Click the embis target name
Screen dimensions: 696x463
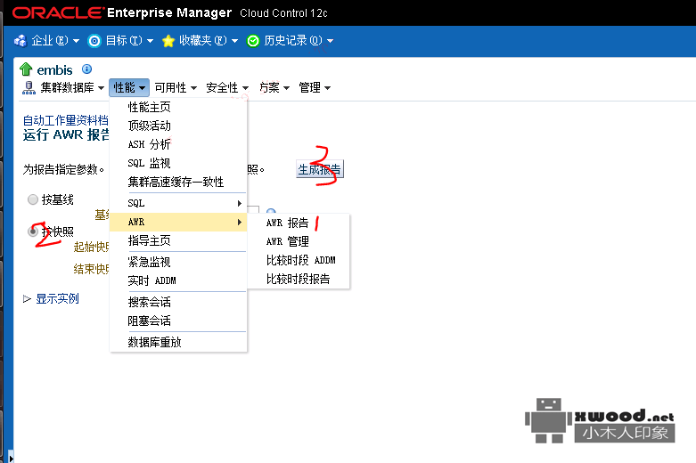54,70
